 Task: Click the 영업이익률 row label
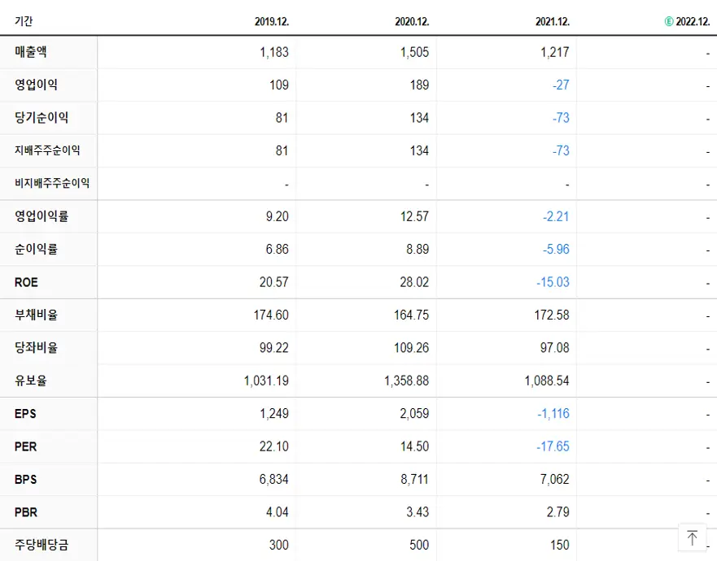coord(42,216)
